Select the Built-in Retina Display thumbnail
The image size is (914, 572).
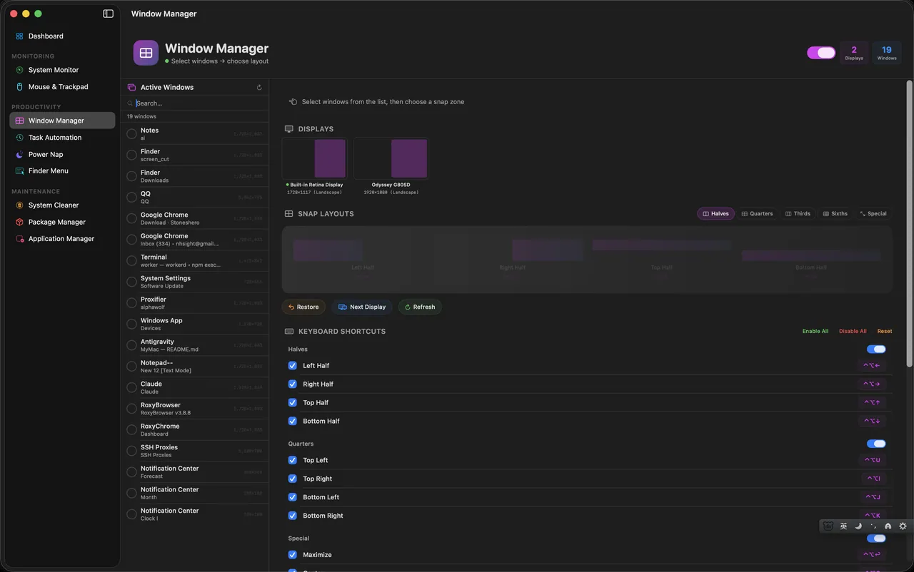[x=315, y=158]
